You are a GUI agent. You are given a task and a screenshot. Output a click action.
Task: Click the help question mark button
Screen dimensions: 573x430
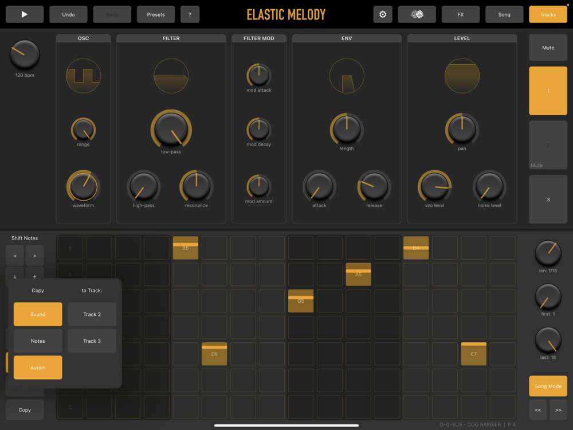[190, 14]
